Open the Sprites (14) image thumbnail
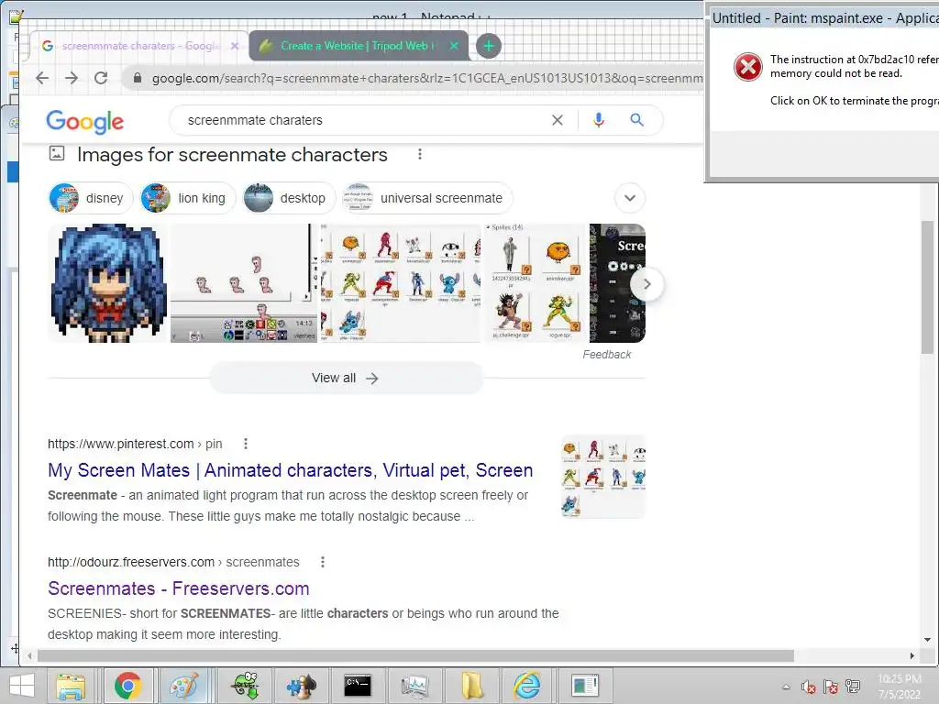This screenshot has width=939, height=704. click(535, 283)
